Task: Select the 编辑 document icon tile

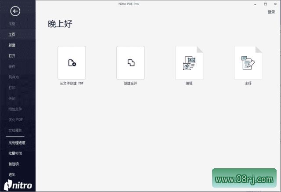Action: [x=189, y=63]
